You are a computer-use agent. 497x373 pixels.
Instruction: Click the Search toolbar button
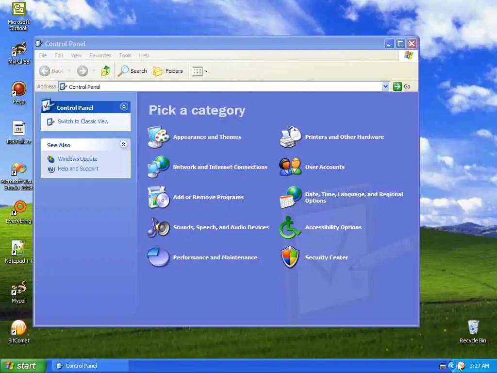[132, 71]
